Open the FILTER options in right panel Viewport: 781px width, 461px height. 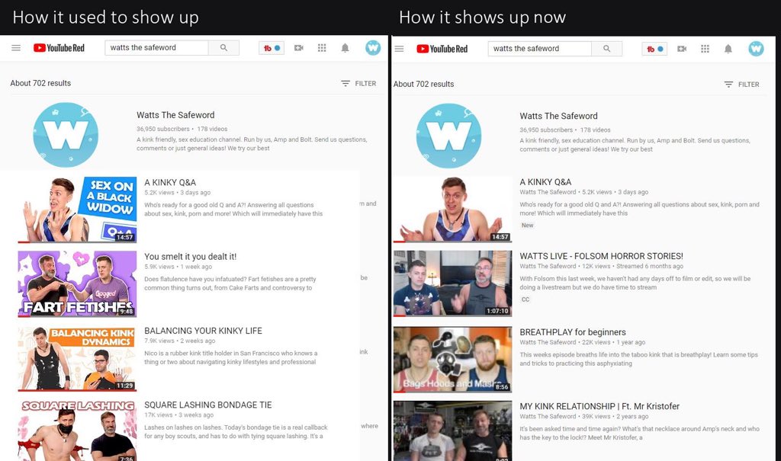click(741, 85)
